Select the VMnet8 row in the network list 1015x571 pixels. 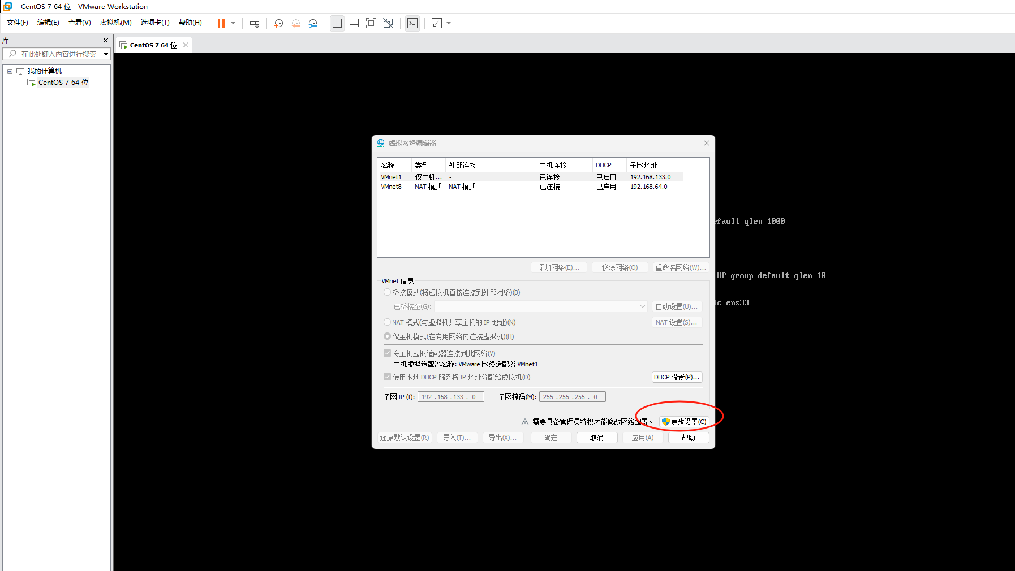tap(530, 187)
